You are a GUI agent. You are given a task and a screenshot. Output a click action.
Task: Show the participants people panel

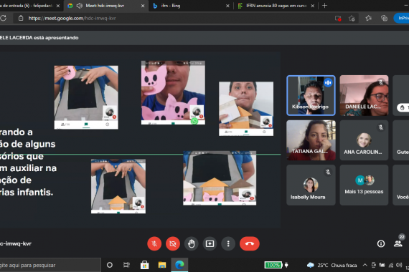point(398,243)
